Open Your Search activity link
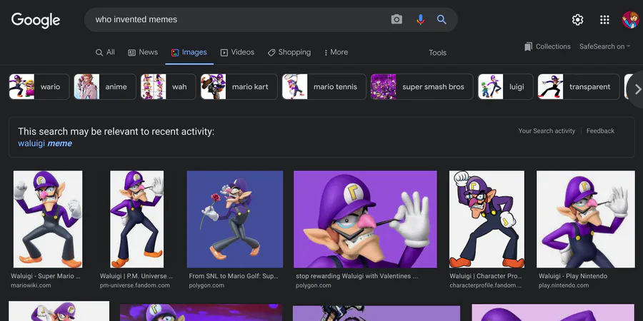The width and height of the screenshot is (643, 321). (547, 131)
